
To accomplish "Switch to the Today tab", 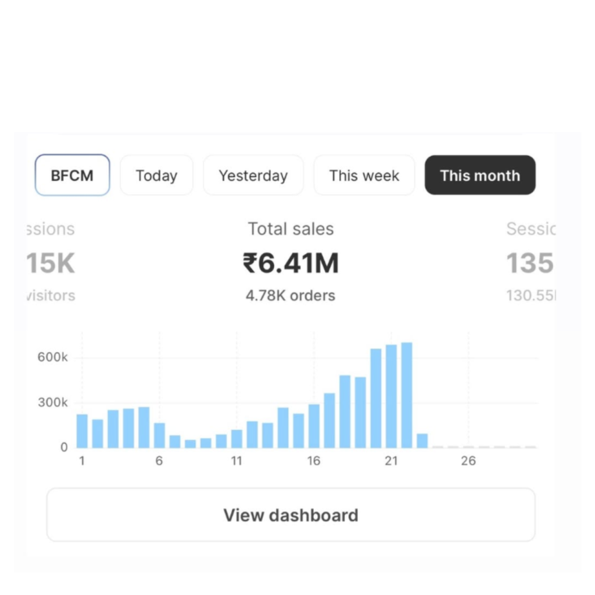I will tap(156, 175).
